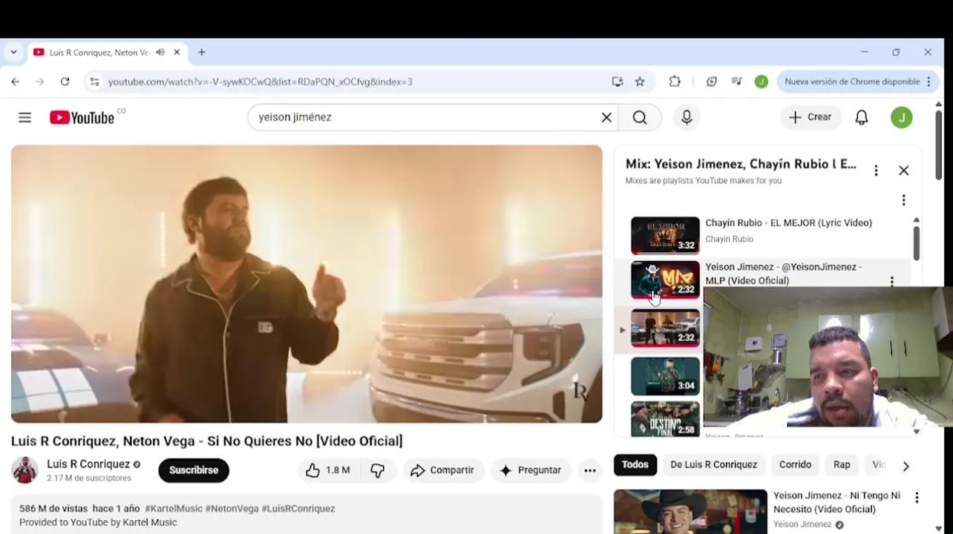The height and width of the screenshot is (534, 953).
Task: Start voice search with the microphone icon
Action: pos(687,117)
